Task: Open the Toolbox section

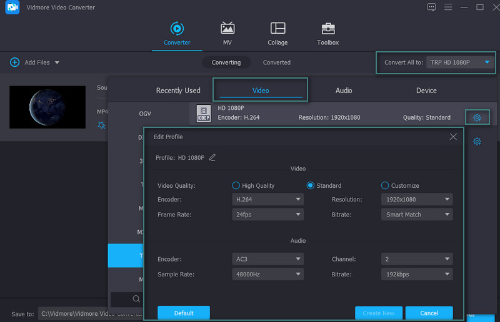Action: 327,34
